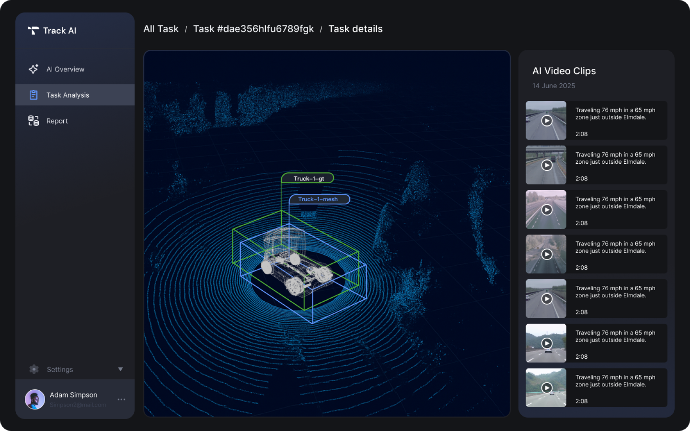Click the Task details breadcrumb

(355, 29)
